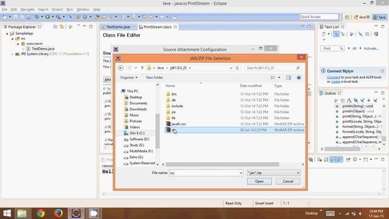Open the bin folder row
389x219 pixels.
click(x=235, y=94)
